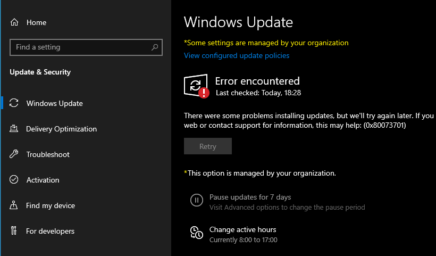436x256 pixels.
Task: Click 'Last checked: Today, 18:28' text
Action: click(258, 93)
